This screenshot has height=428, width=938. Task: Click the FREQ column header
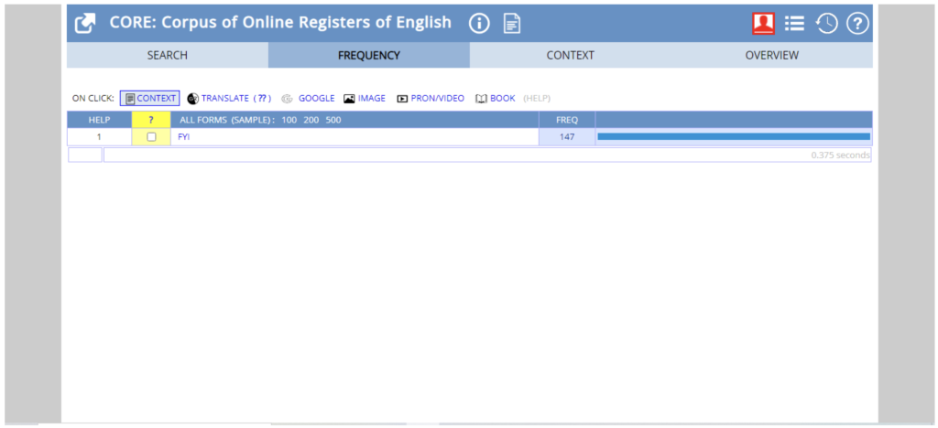tap(567, 120)
